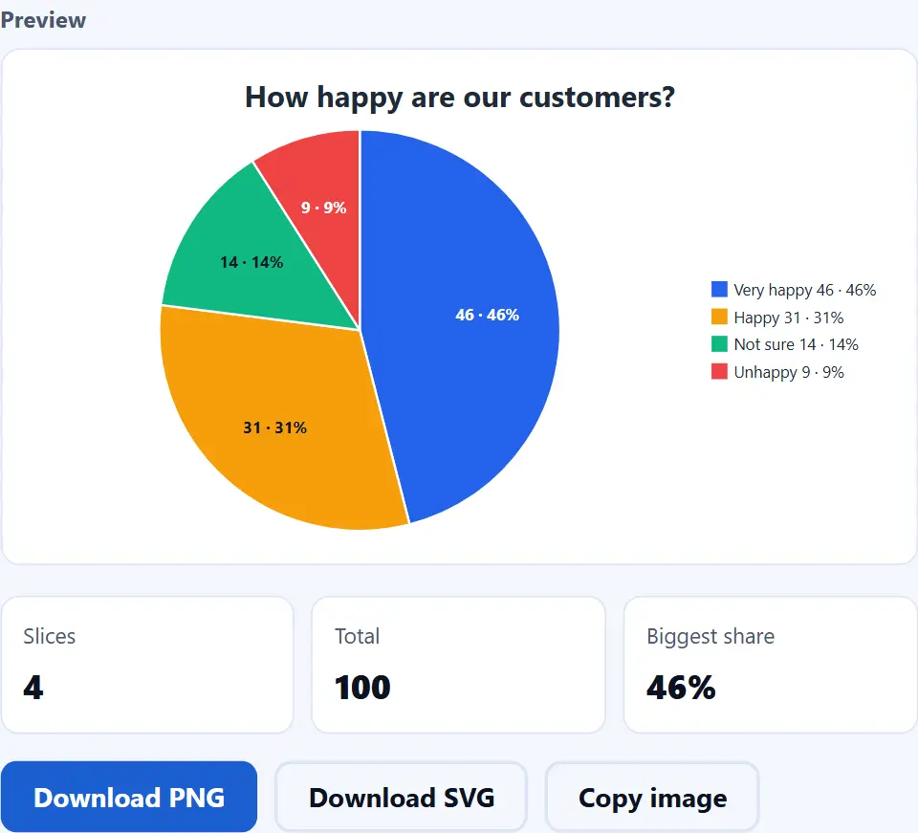Click legend text 'Not sure 14 · 14%'

[x=797, y=344]
